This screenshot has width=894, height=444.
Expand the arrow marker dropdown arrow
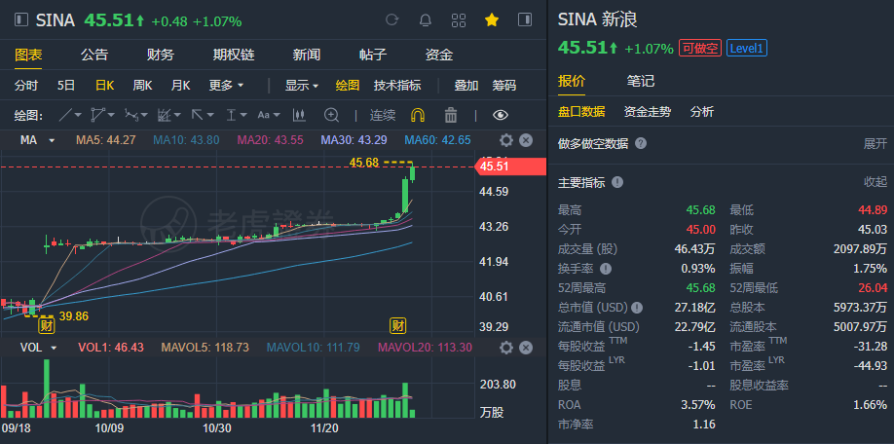click(x=209, y=115)
